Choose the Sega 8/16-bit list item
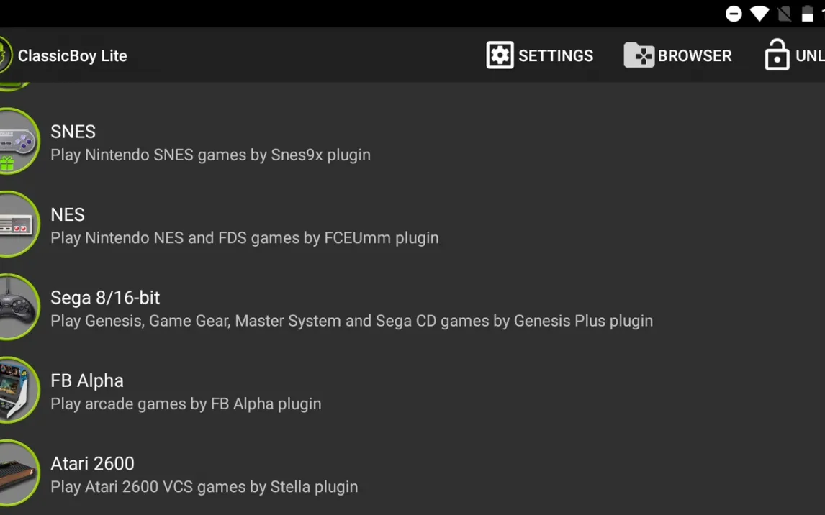The image size is (825, 515). [x=412, y=308]
